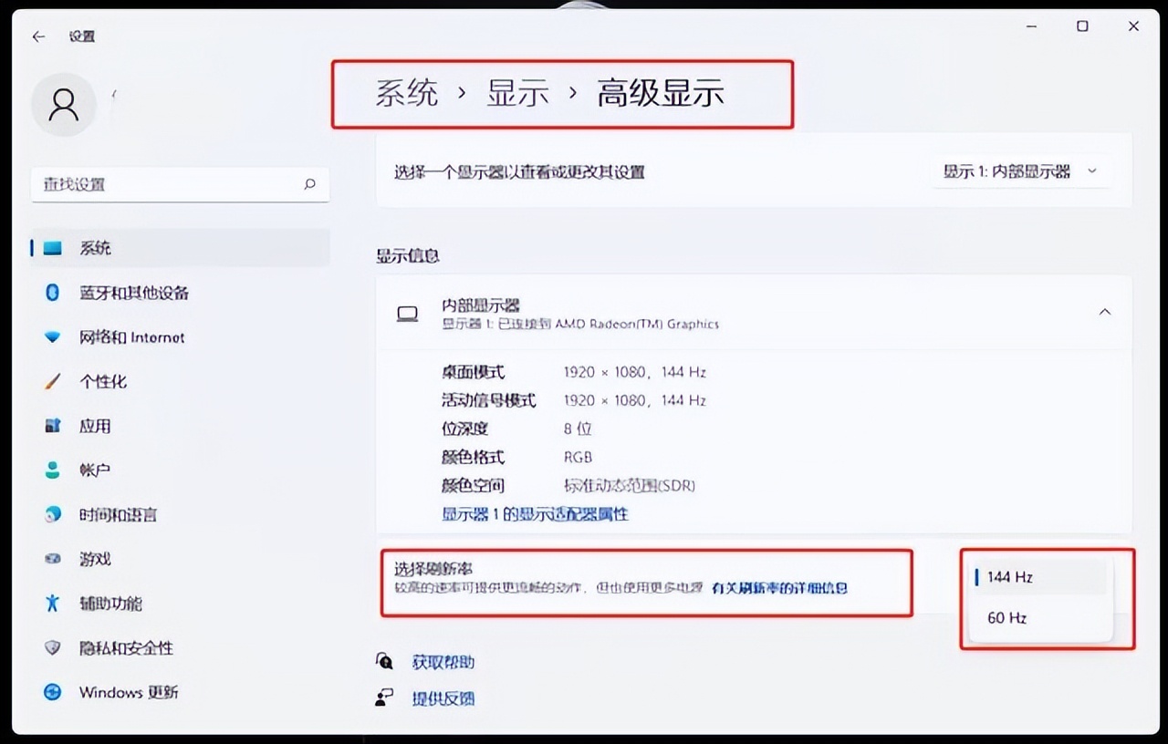Click the internal display monitor icon

tap(408, 313)
